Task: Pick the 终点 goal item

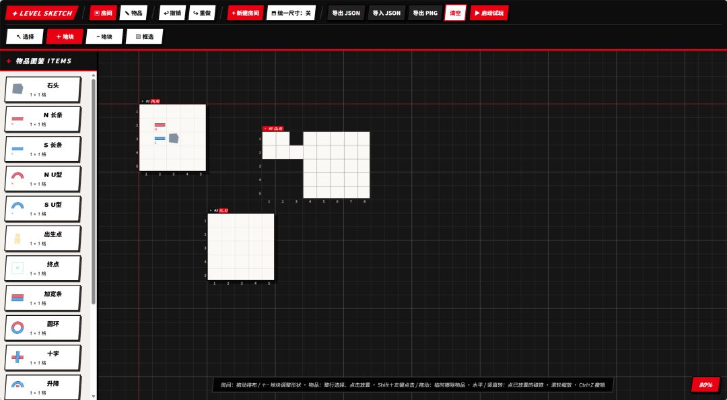Action: 42,268
